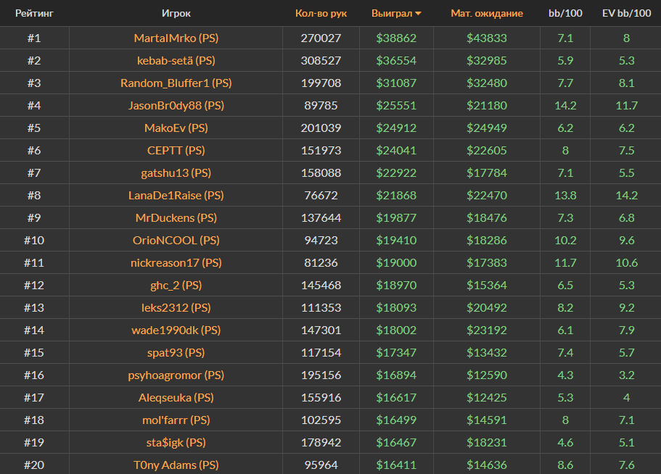Viewport: 661px width, 474px height.
Task: Open MartalMrko (PS) player profile
Action: pos(176,38)
